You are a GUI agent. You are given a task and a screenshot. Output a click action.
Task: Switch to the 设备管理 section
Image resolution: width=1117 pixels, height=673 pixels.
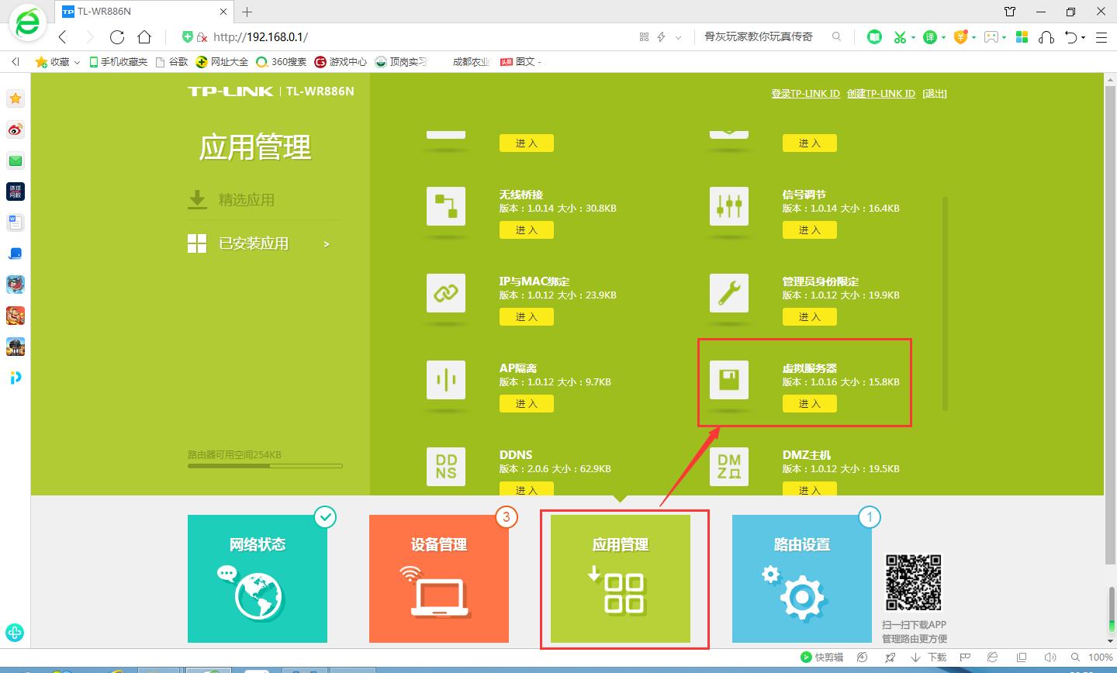439,578
